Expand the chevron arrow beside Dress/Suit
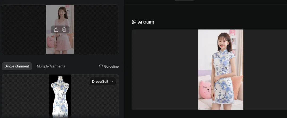The height and width of the screenshot is (118, 287). coord(112,81)
